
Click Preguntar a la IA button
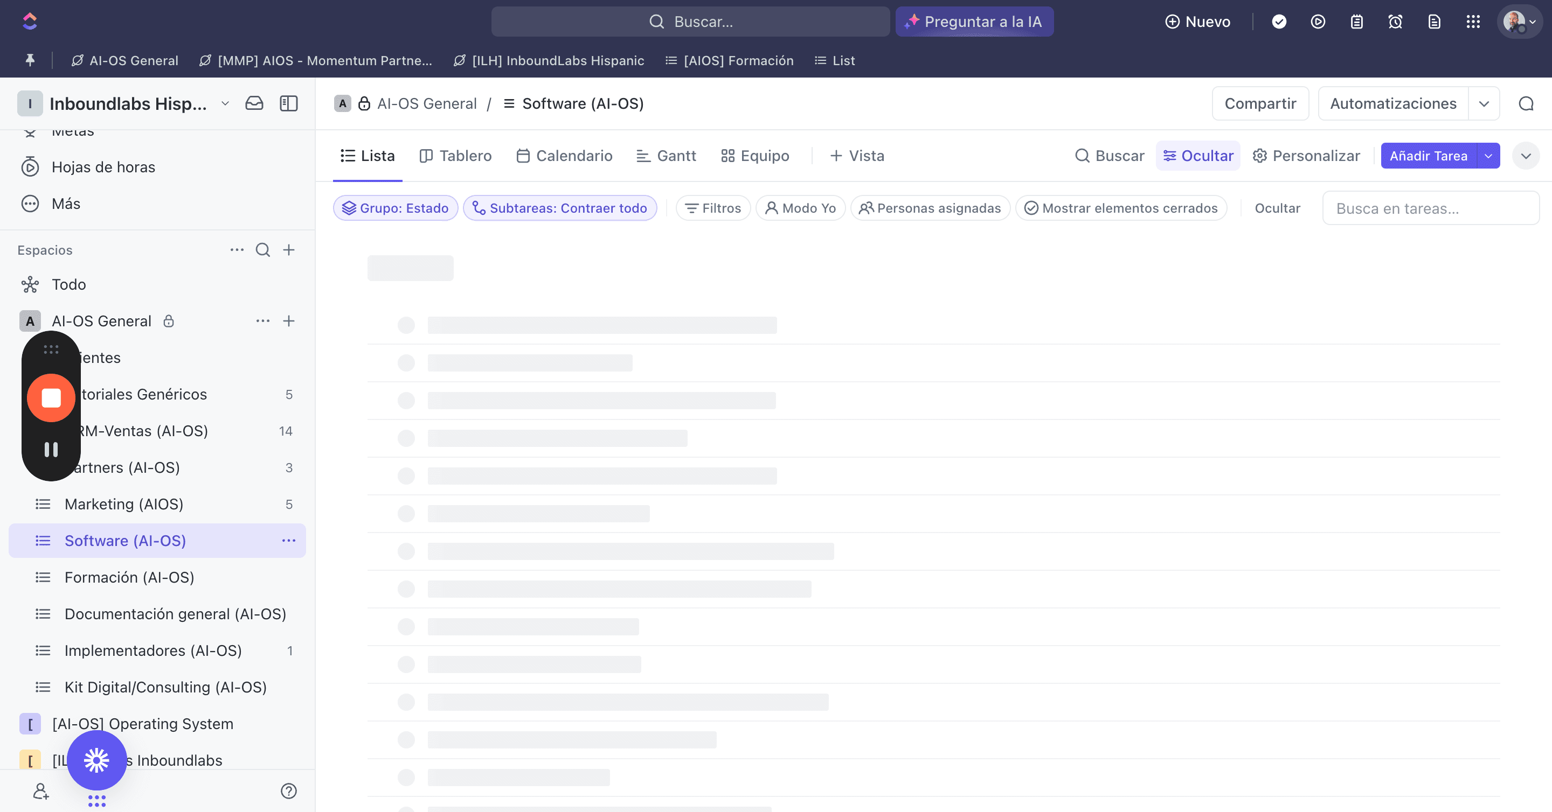[x=974, y=22]
